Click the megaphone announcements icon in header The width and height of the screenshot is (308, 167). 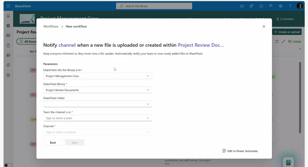pyautogui.click(x=242, y=6)
